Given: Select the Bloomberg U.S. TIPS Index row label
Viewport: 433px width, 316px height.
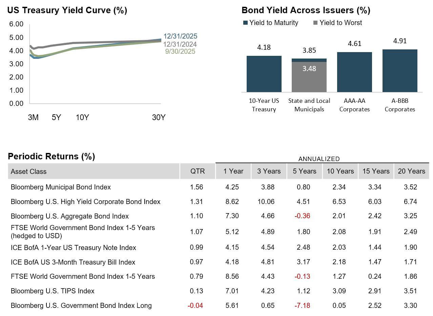Looking at the screenshot, I should pyautogui.click(x=53, y=291).
